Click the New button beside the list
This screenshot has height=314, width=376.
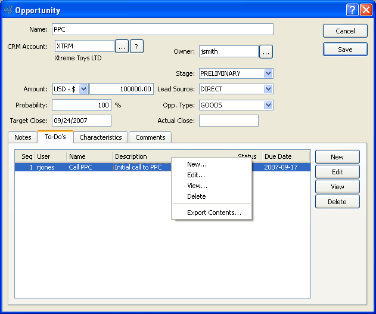pyautogui.click(x=337, y=157)
